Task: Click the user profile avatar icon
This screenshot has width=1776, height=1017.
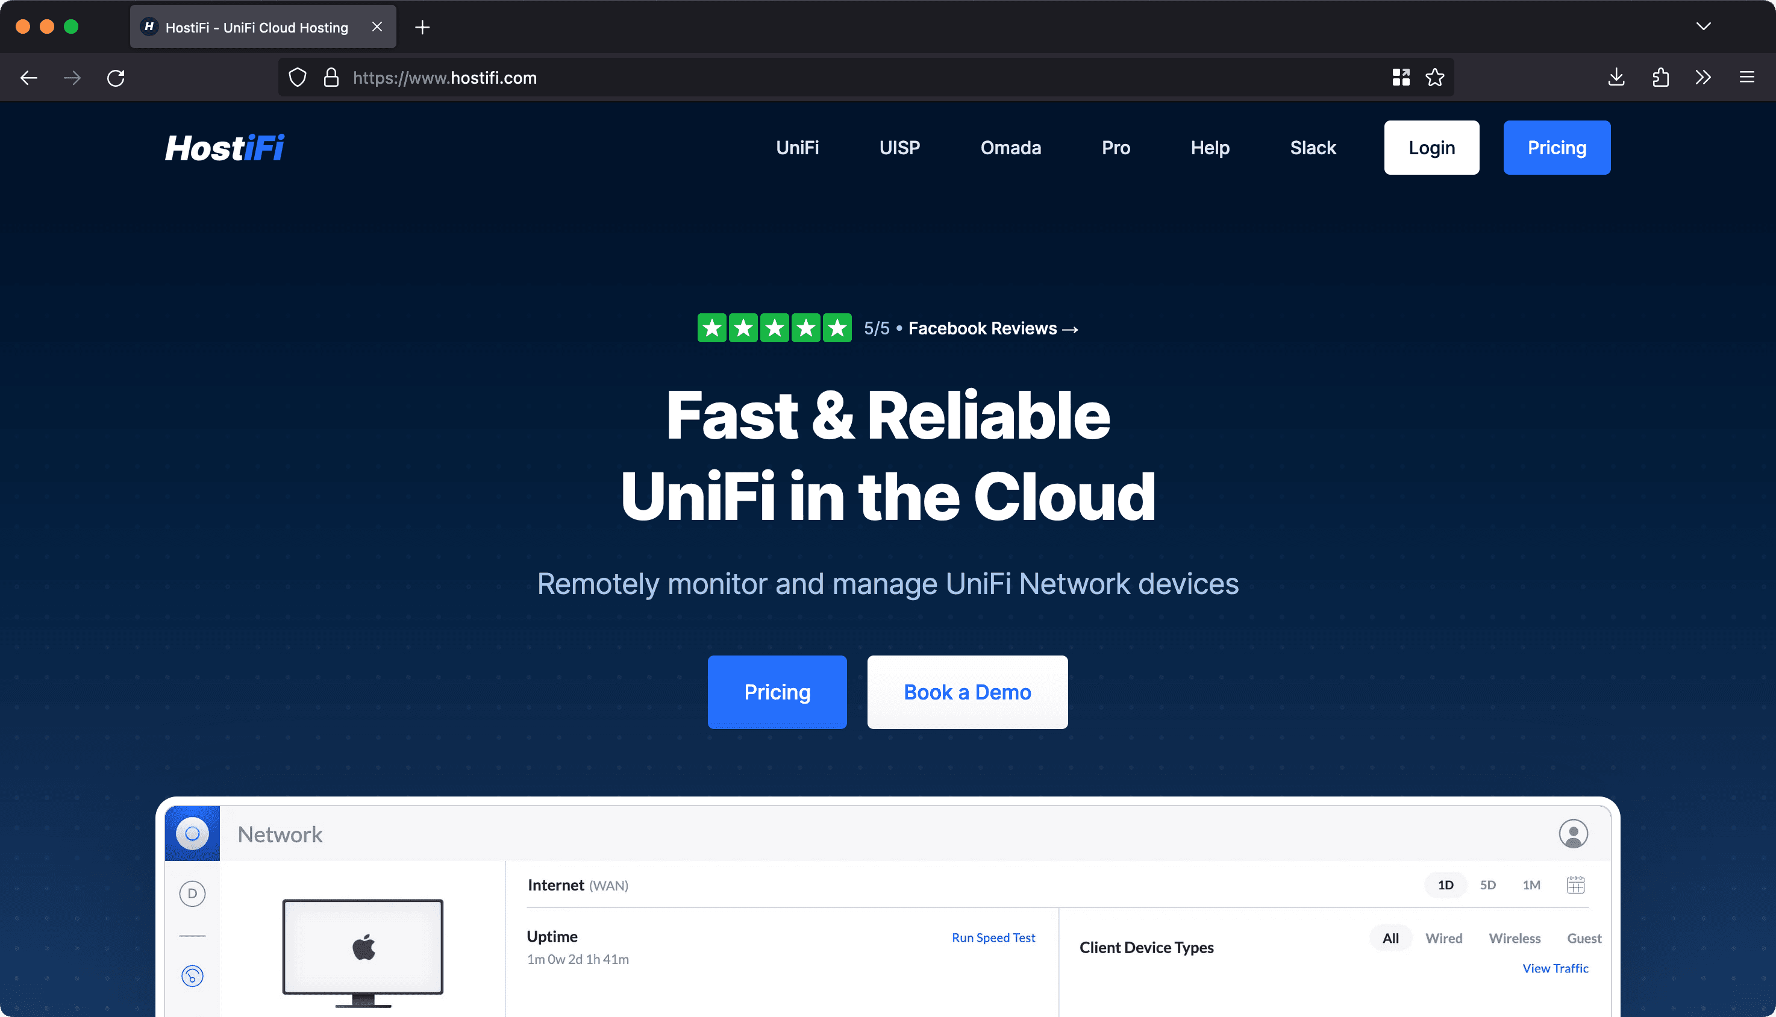Action: pyautogui.click(x=1573, y=833)
